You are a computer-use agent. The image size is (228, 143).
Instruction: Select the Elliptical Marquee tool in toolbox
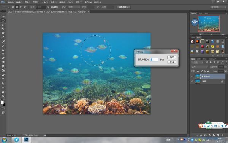(3, 21)
